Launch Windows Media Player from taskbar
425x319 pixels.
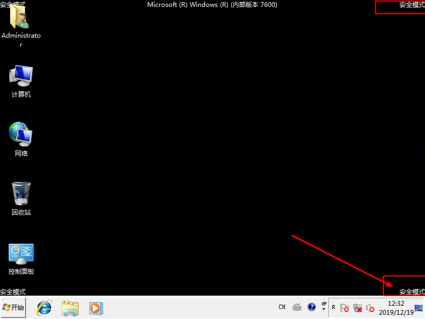tap(96, 307)
